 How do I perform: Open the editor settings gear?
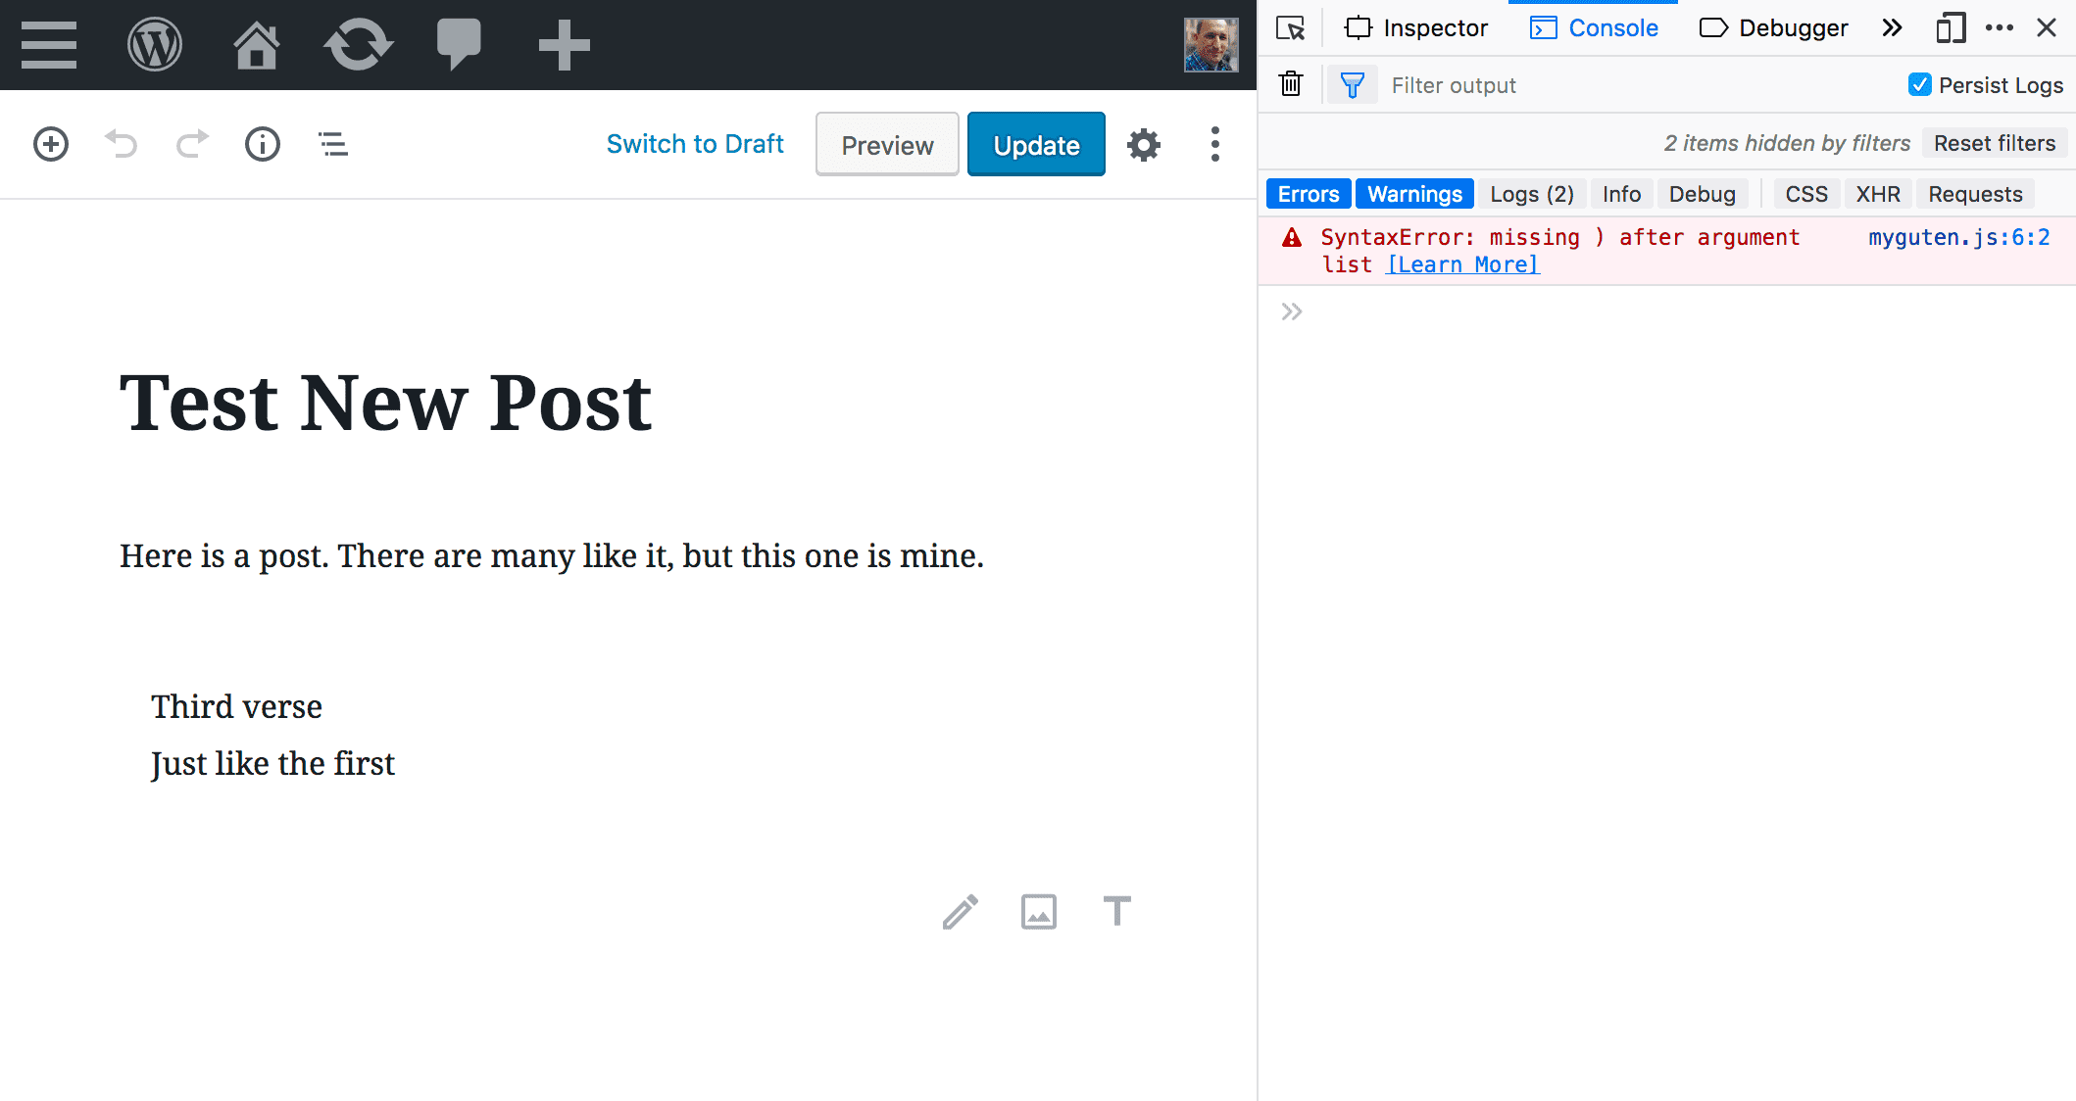1144,145
